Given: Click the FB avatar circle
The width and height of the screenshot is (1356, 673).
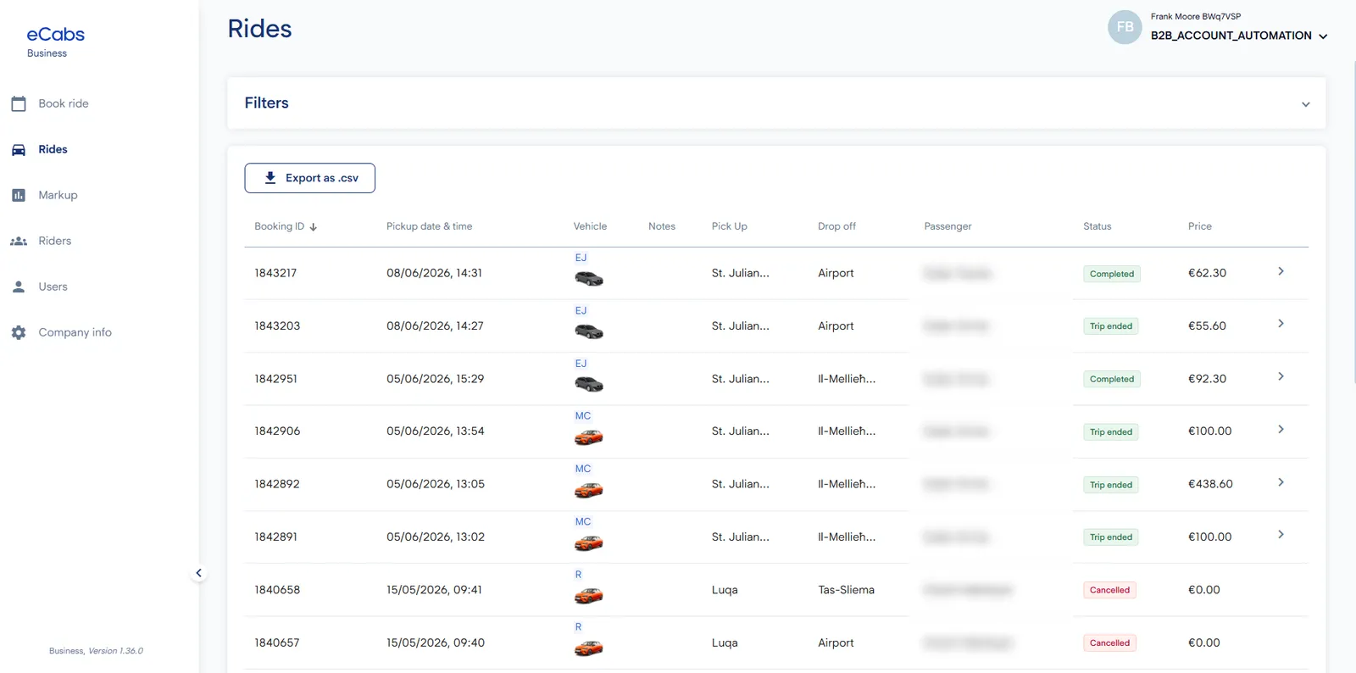Looking at the screenshot, I should pyautogui.click(x=1125, y=27).
